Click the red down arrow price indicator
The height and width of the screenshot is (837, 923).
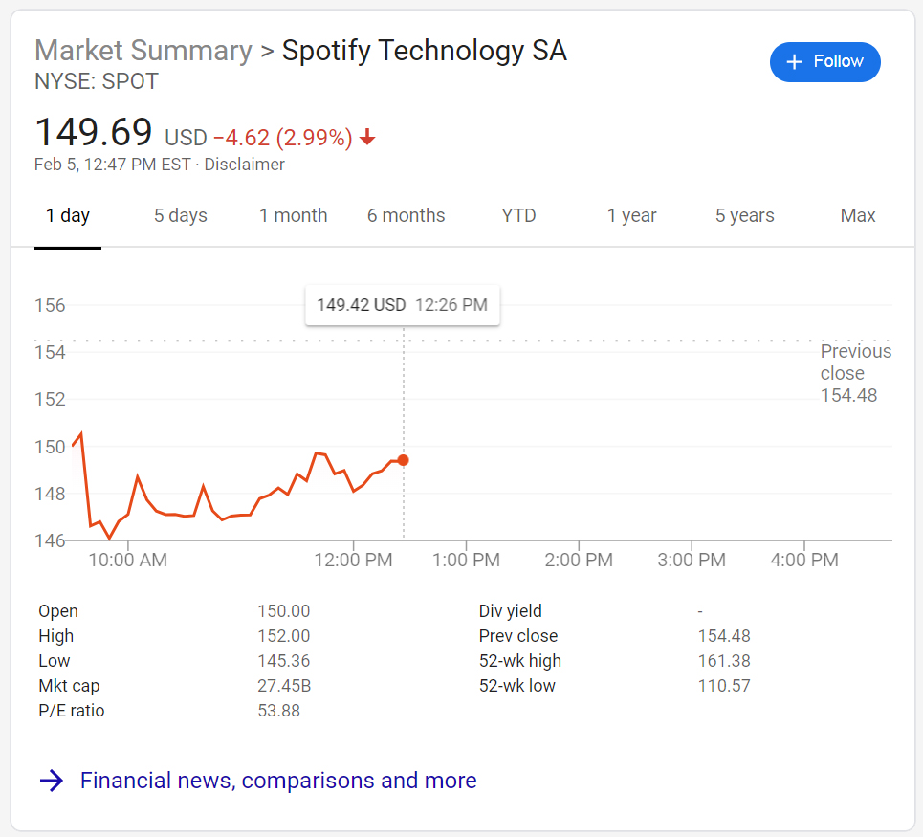[367, 138]
